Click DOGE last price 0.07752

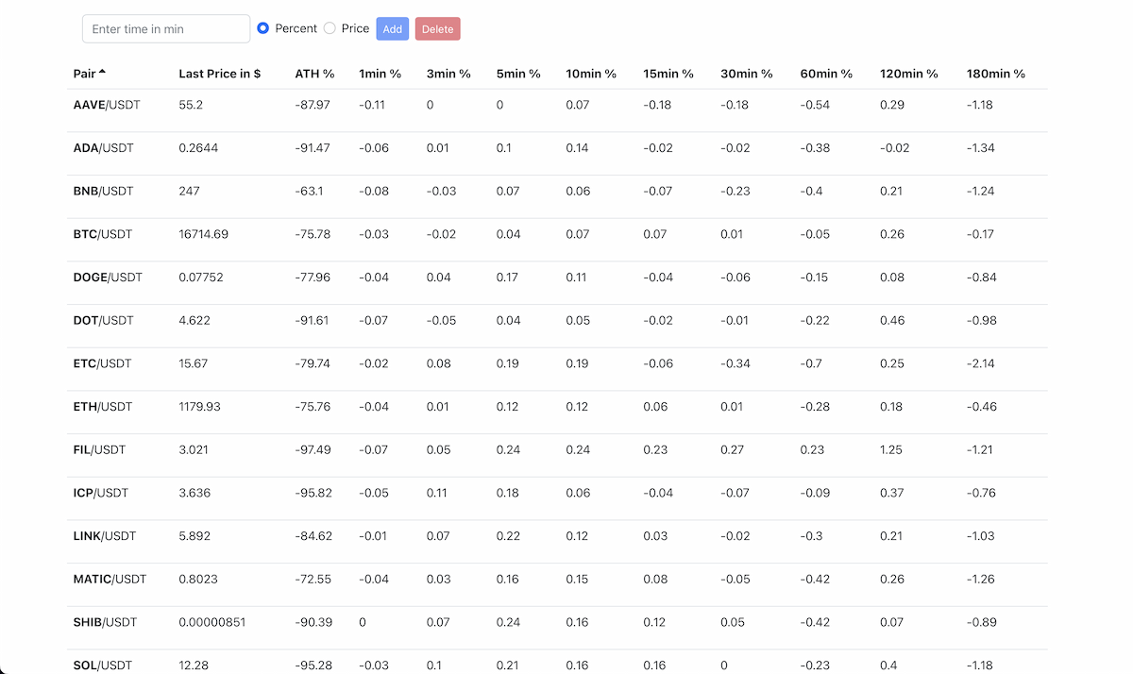(x=201, y=278)
